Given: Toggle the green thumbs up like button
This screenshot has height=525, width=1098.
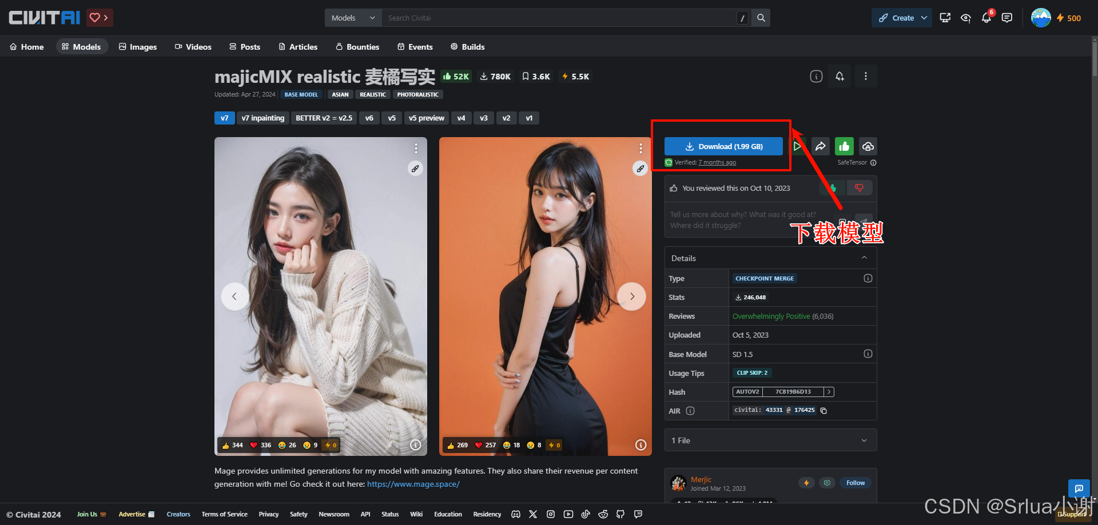Looking at the screenshot, I should [844, 146].
